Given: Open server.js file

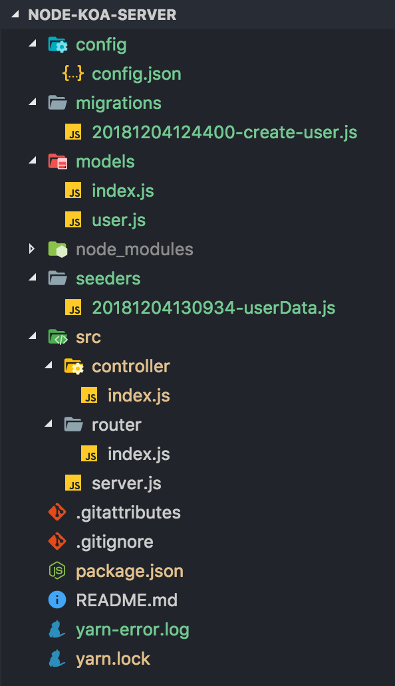Looking at the screenshot, I should [x=126, y=483].
